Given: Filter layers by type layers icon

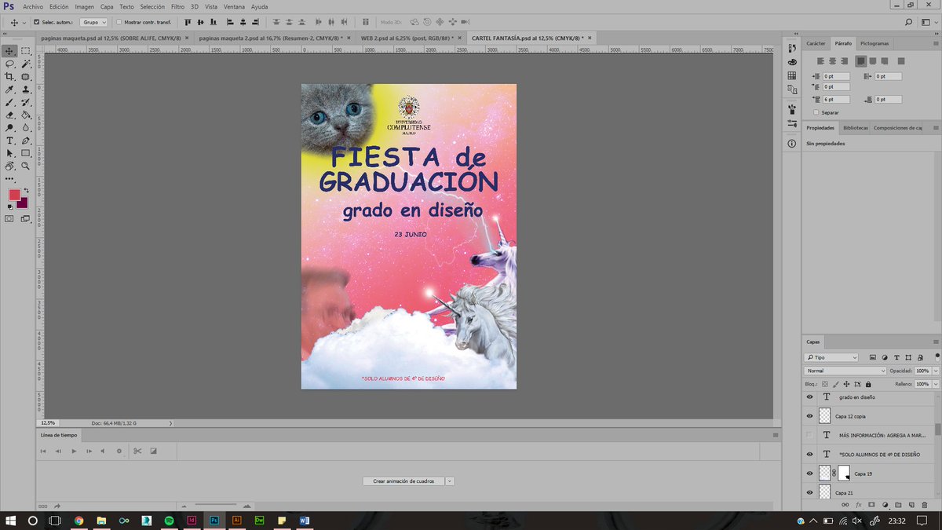Looking at the screenshot, I should tap(897, 357).
